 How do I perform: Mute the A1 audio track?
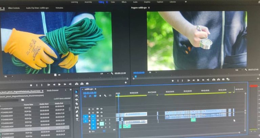point(101,120)
